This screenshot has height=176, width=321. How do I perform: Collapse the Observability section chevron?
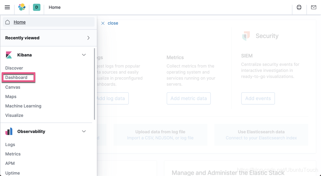[84, 131]
